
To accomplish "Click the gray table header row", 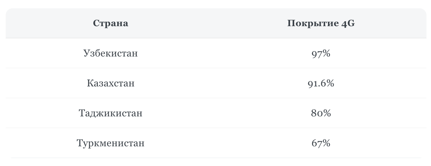I will tap(216, 23).
